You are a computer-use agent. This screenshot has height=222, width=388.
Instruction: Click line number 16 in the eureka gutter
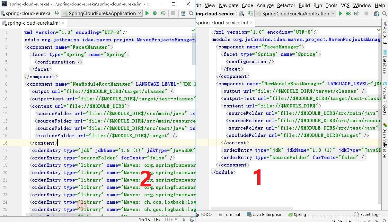5,143
